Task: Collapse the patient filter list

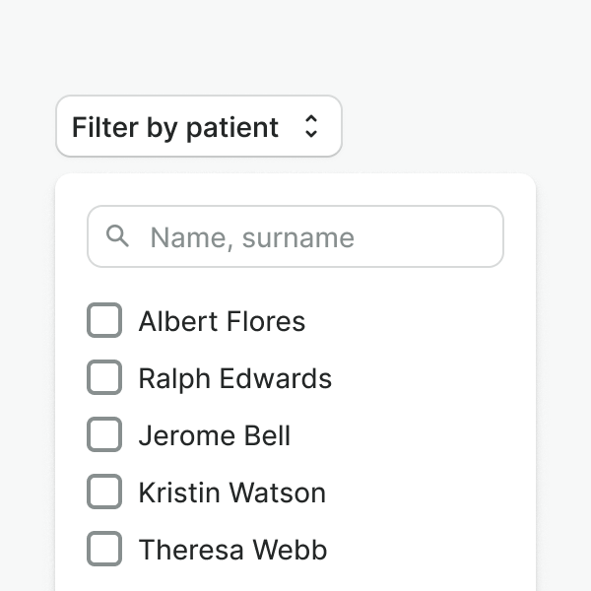Action: point(198,126)
